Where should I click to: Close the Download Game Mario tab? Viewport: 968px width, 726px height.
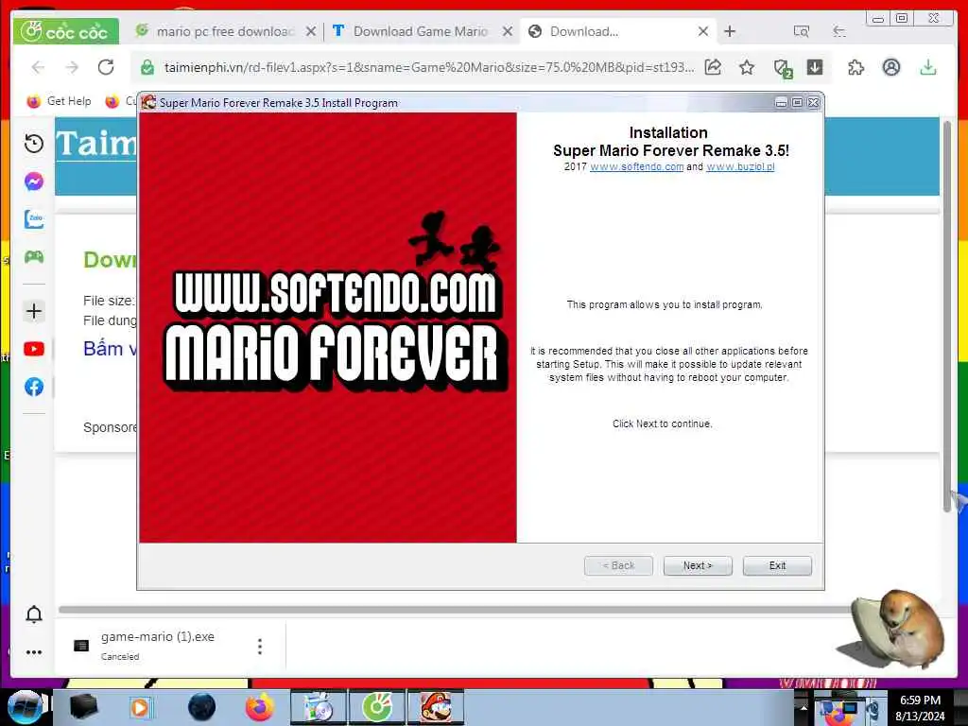tap(508, 31)
